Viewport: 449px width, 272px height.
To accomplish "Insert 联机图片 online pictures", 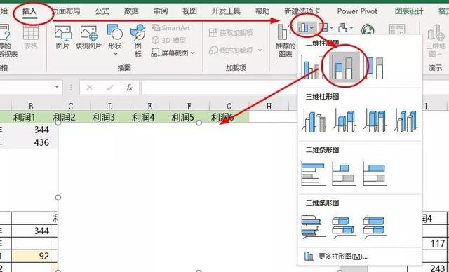I will (88, 37).
